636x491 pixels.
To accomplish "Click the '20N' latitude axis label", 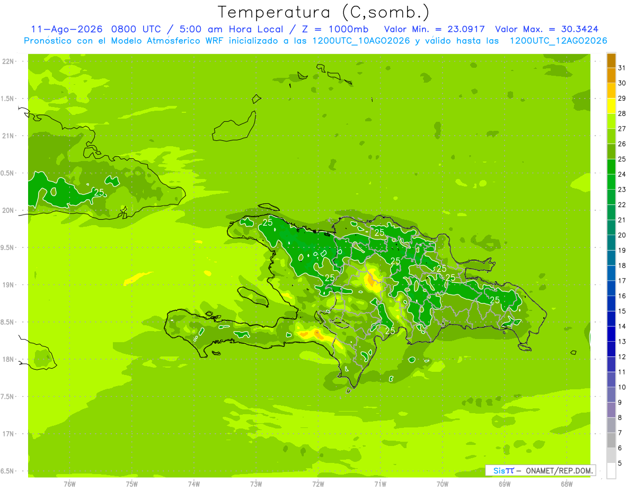I will coord(8,211).
